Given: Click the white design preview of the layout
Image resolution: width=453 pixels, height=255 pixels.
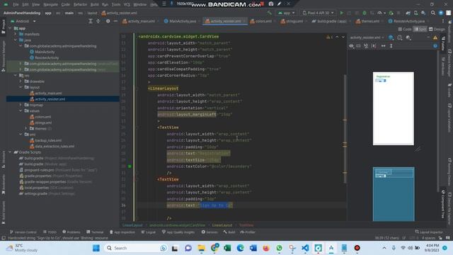Looking at the screenshot, I should pyautogui.click(x=394, y=108).
